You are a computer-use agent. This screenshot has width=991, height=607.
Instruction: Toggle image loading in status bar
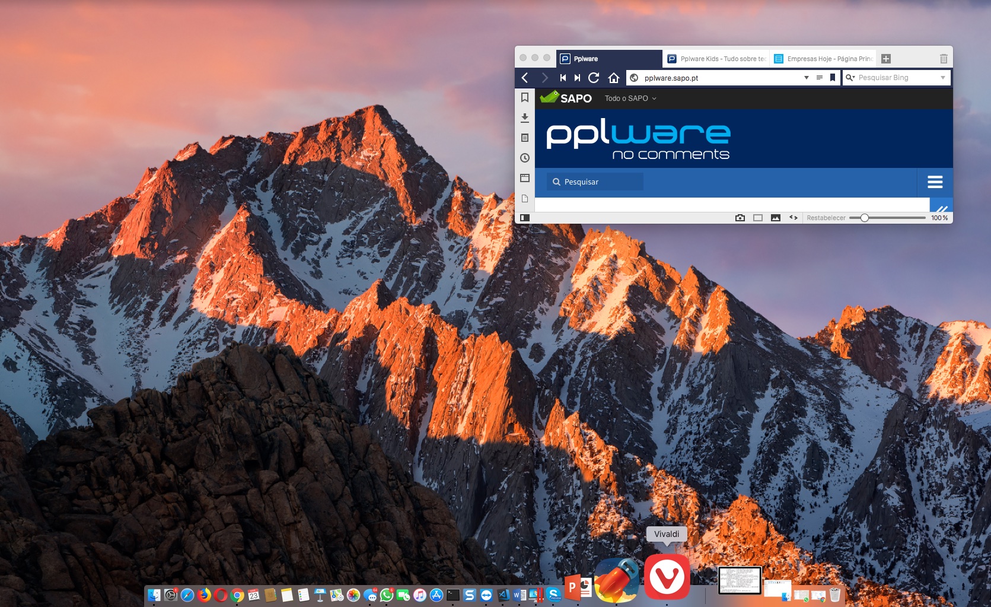click(776, 218)
